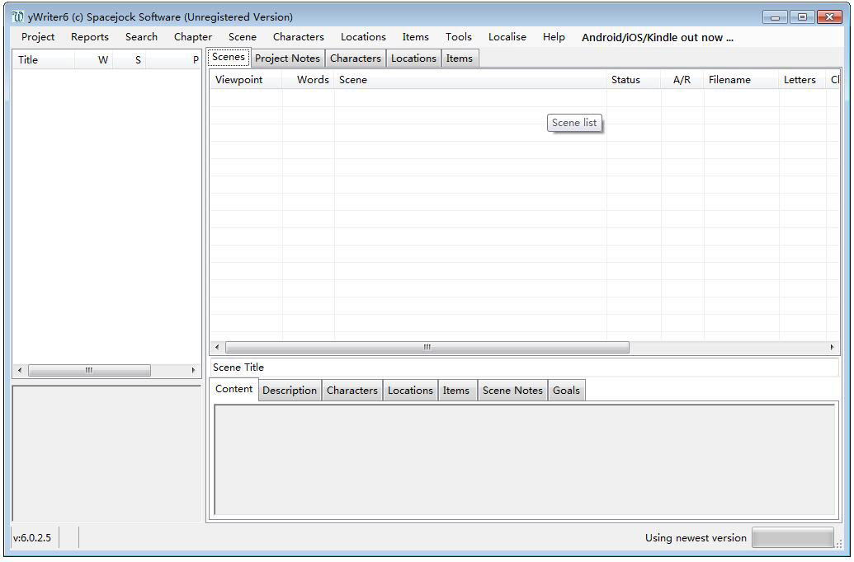Switch to the Scenes tab
Screen dimensions: 854x562
229,57
